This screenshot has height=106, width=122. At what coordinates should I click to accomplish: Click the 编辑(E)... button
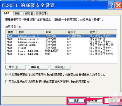pyautogui.click(x=38, y=67)
